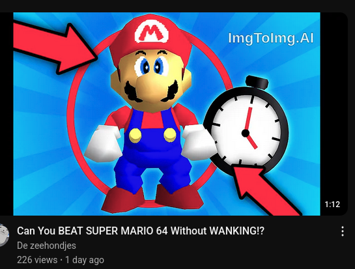This screenshot has height=269, width=355.
Task: Click the ImgToImg.AI watermark text
Action: point(271,38)
